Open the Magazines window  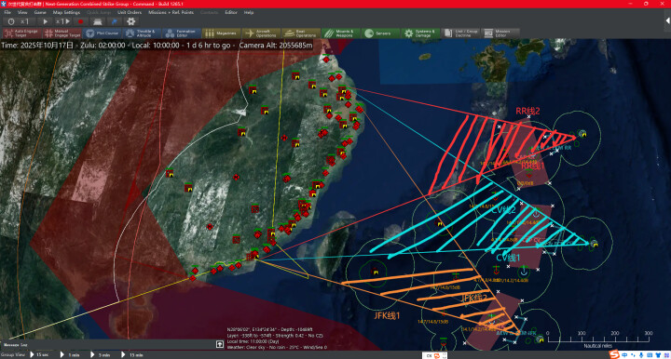(x=222, y=33)
